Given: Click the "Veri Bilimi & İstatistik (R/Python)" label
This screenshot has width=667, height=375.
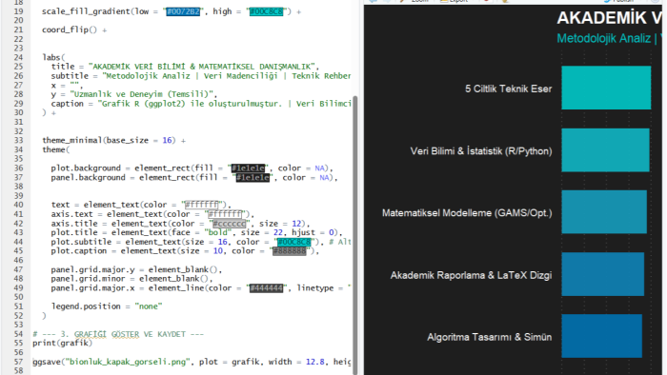Looking at the screenshot, I should 481,151.
